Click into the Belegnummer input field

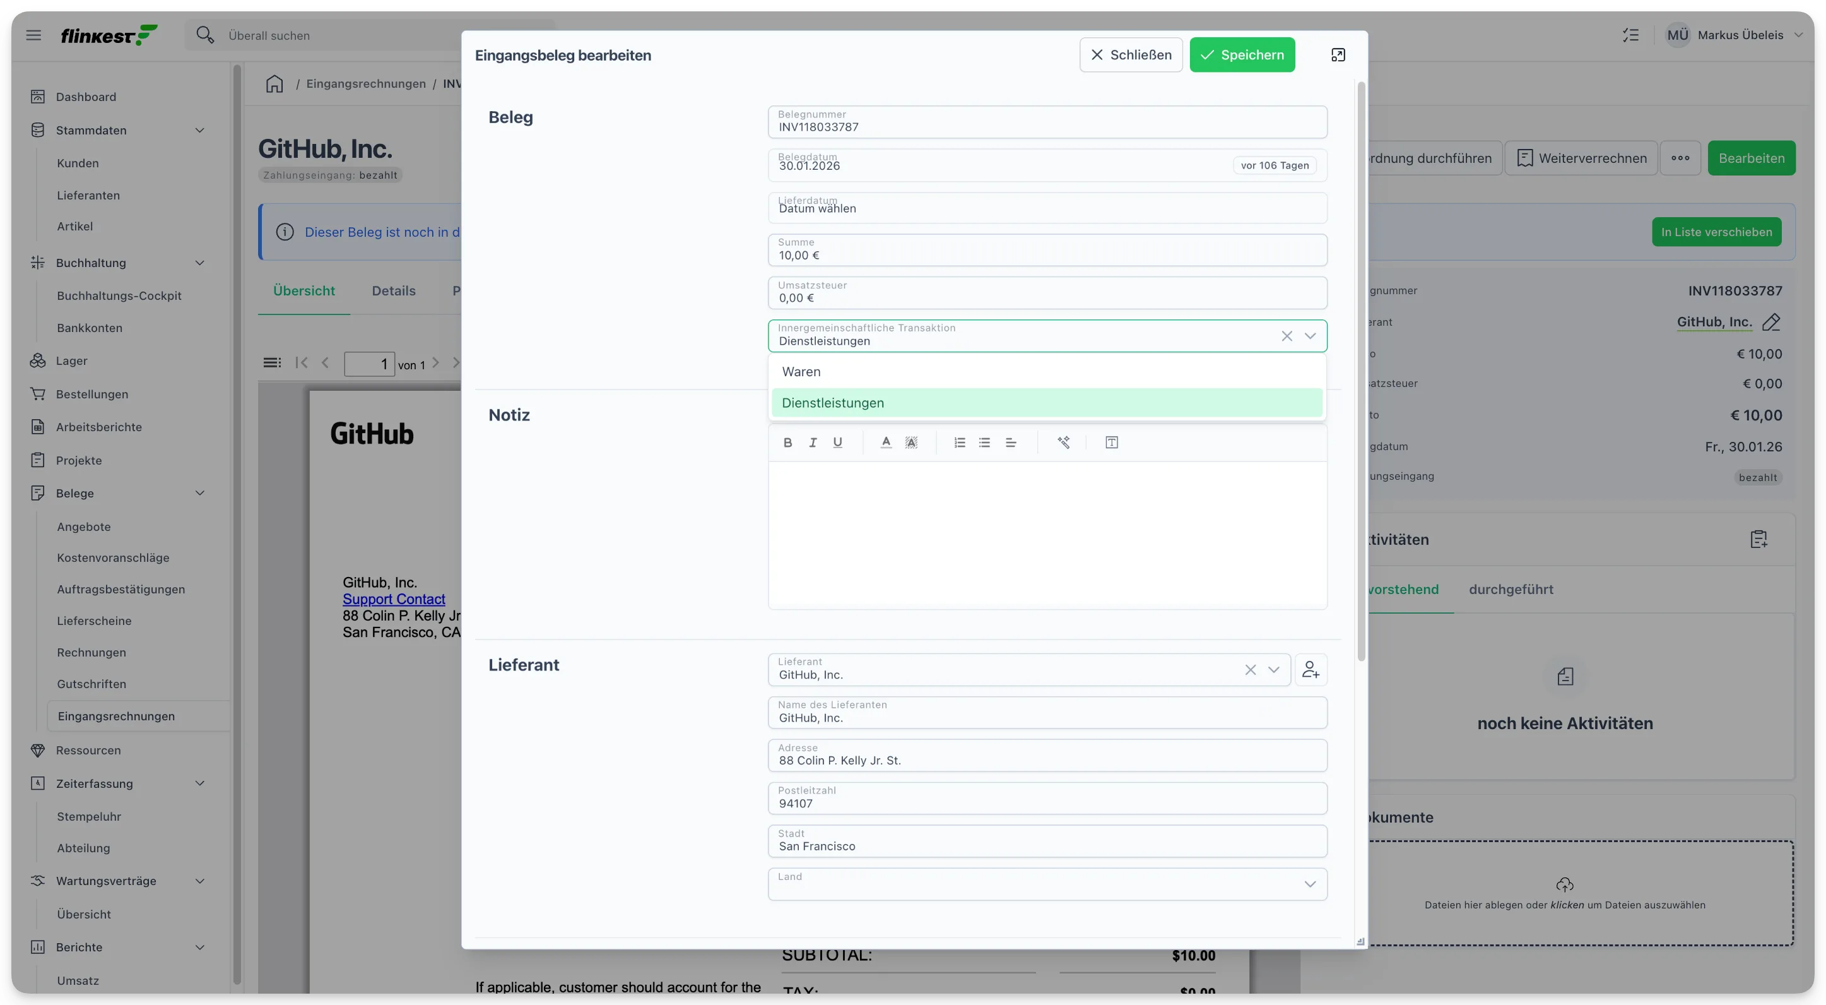click(x=1047, y=122)
